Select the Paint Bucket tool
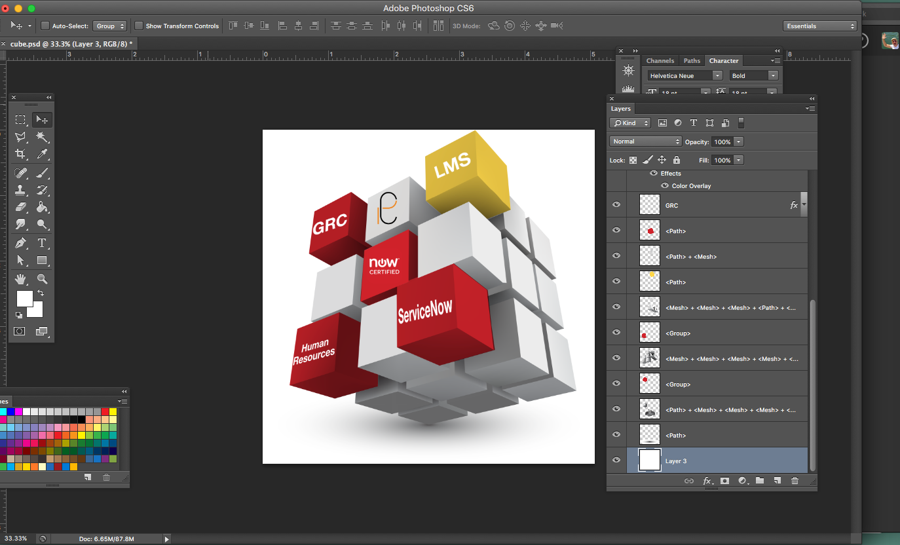The height and width of the screenshot is (545, 900). [42, 207]
